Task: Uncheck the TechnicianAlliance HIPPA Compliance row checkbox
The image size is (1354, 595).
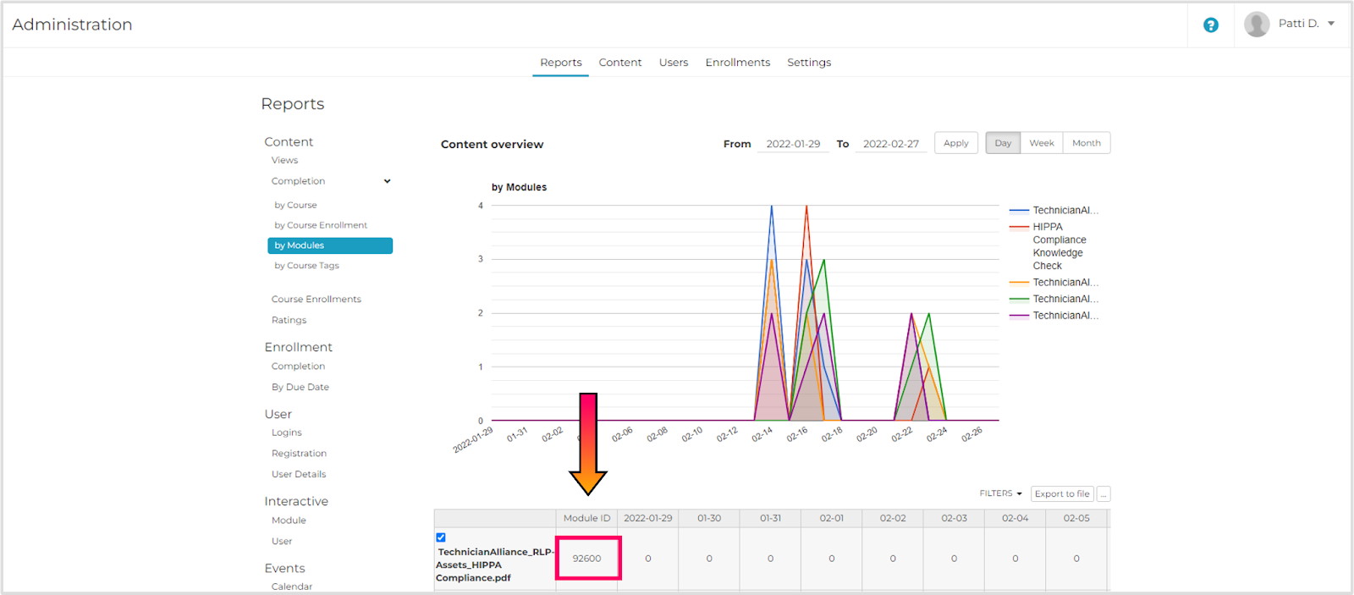Action: pyautogui.click(x=441, y=537)
